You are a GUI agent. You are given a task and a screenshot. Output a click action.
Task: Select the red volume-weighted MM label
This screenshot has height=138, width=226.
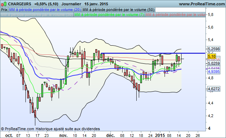point(175,15)
